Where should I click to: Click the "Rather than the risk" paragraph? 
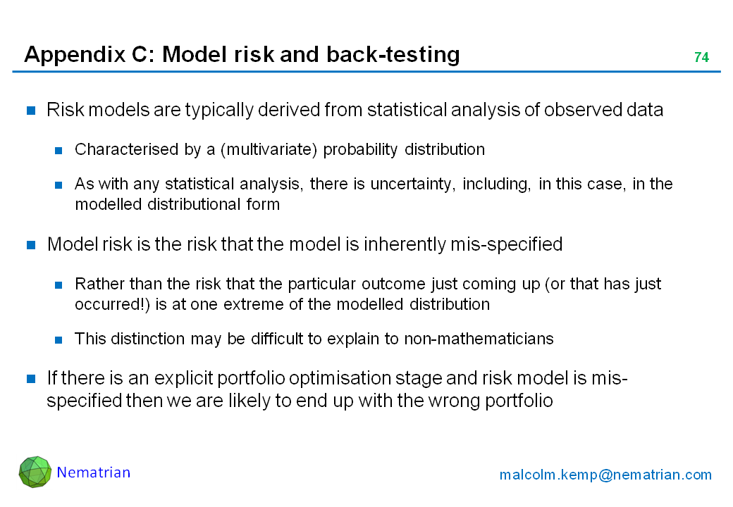pos(367,294)
